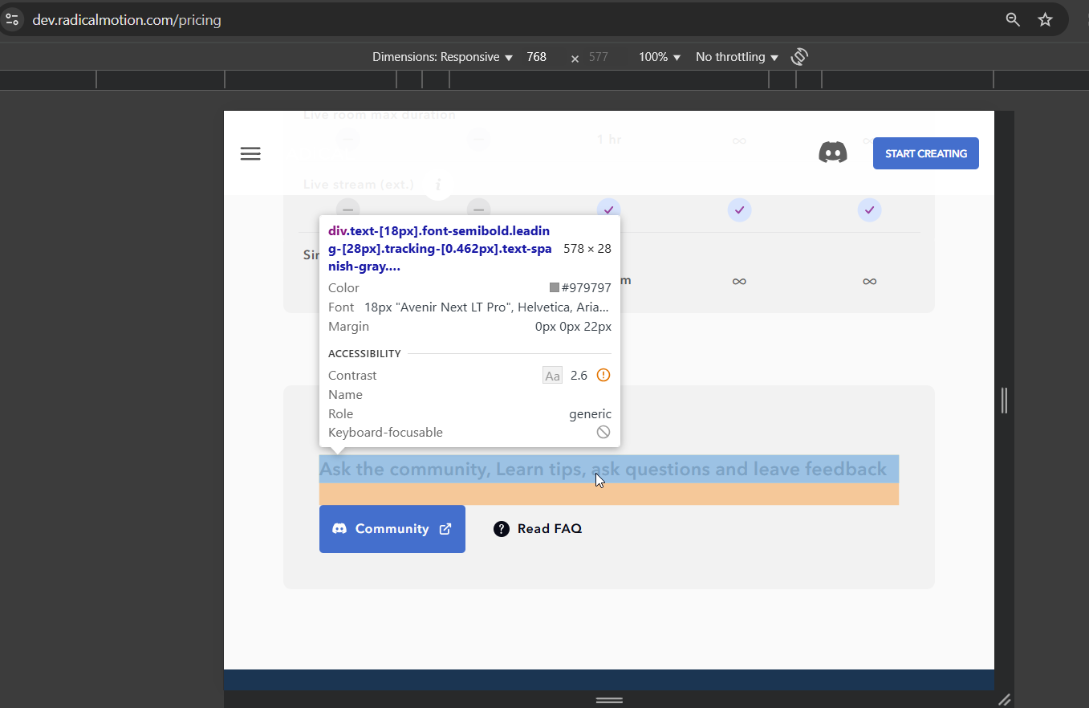1089x708 pixels.
Task: Click the Live stream info icon
Action: (437, 185)
